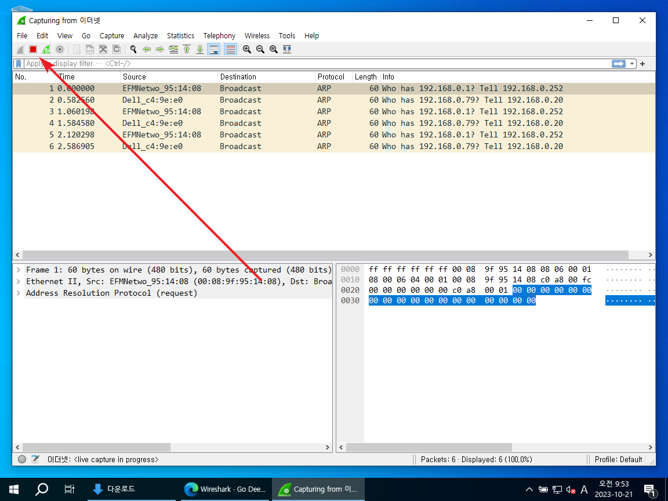This screenshot has width=668, height=501.
Task: Select packet 6 at time 2.586905
Action: point(333,146)
